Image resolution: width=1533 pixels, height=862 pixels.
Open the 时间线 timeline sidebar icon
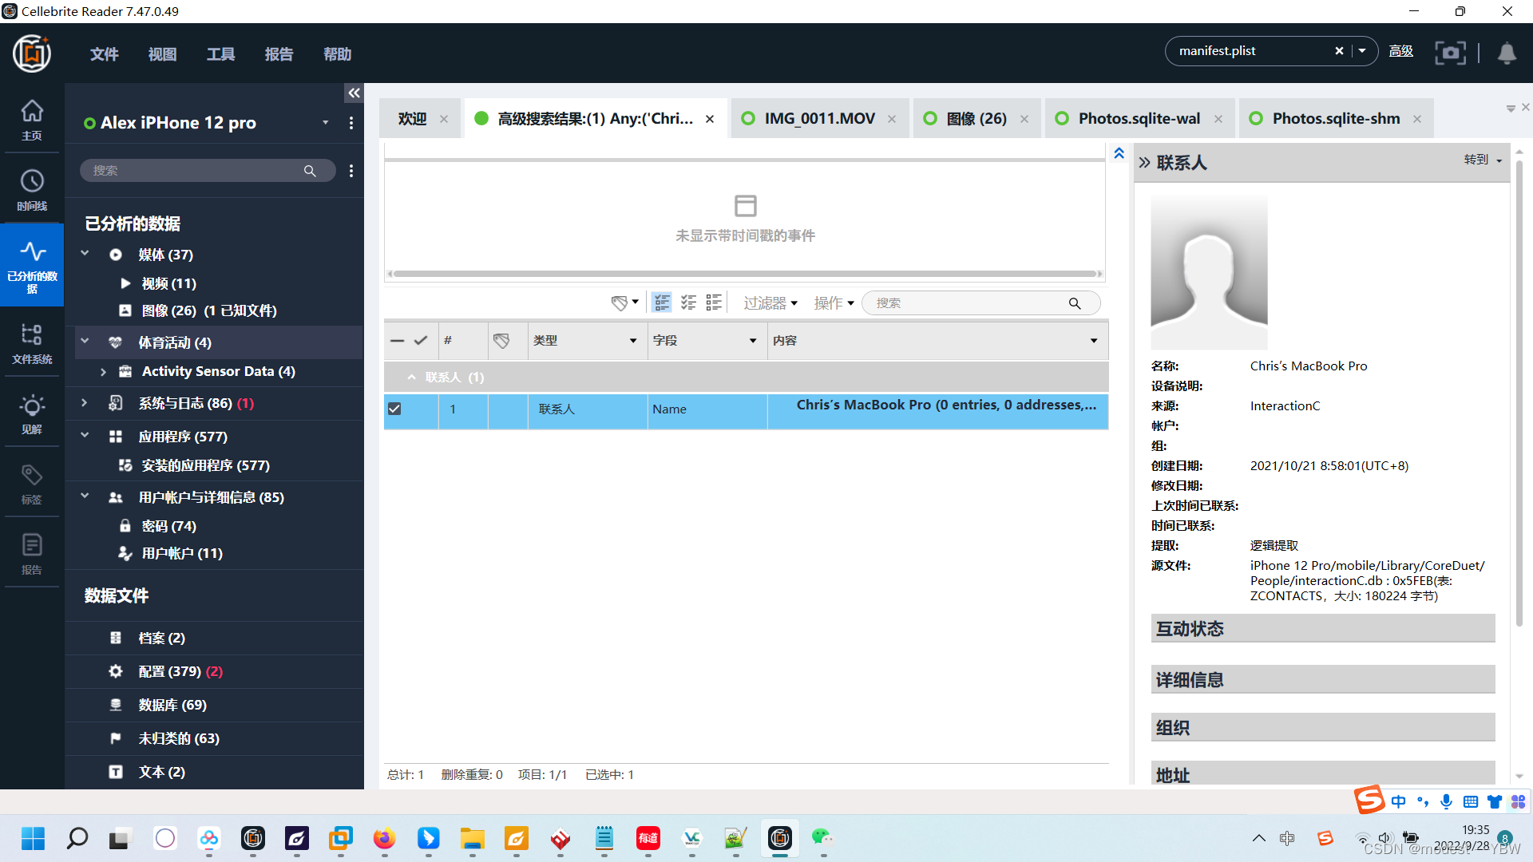pyautogui.click(x=32, y=189)
